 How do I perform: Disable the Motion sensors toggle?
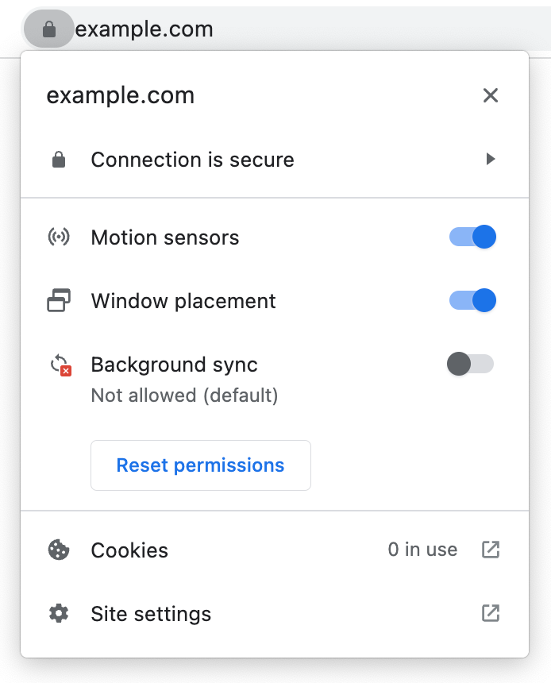click(x=473, y=237)
